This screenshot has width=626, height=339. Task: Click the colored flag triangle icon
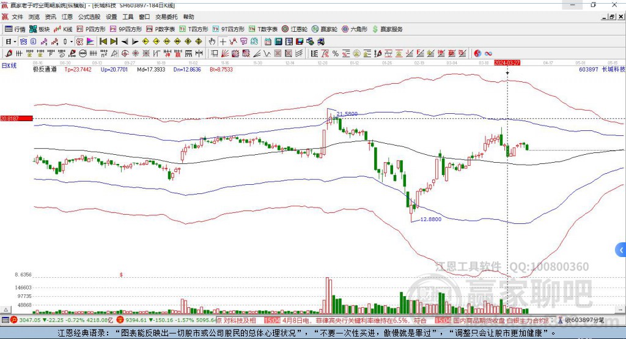(x=90, y=42)
